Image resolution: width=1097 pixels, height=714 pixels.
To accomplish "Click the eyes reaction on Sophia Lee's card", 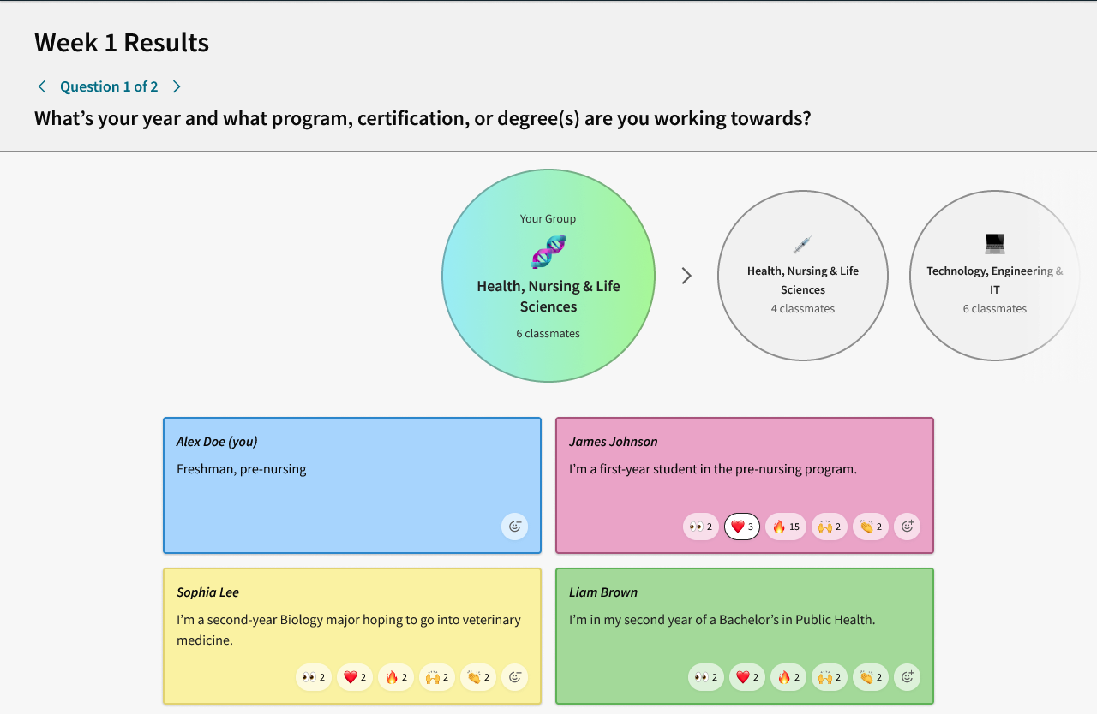I will pyautogui.click(x=313, y=676).
